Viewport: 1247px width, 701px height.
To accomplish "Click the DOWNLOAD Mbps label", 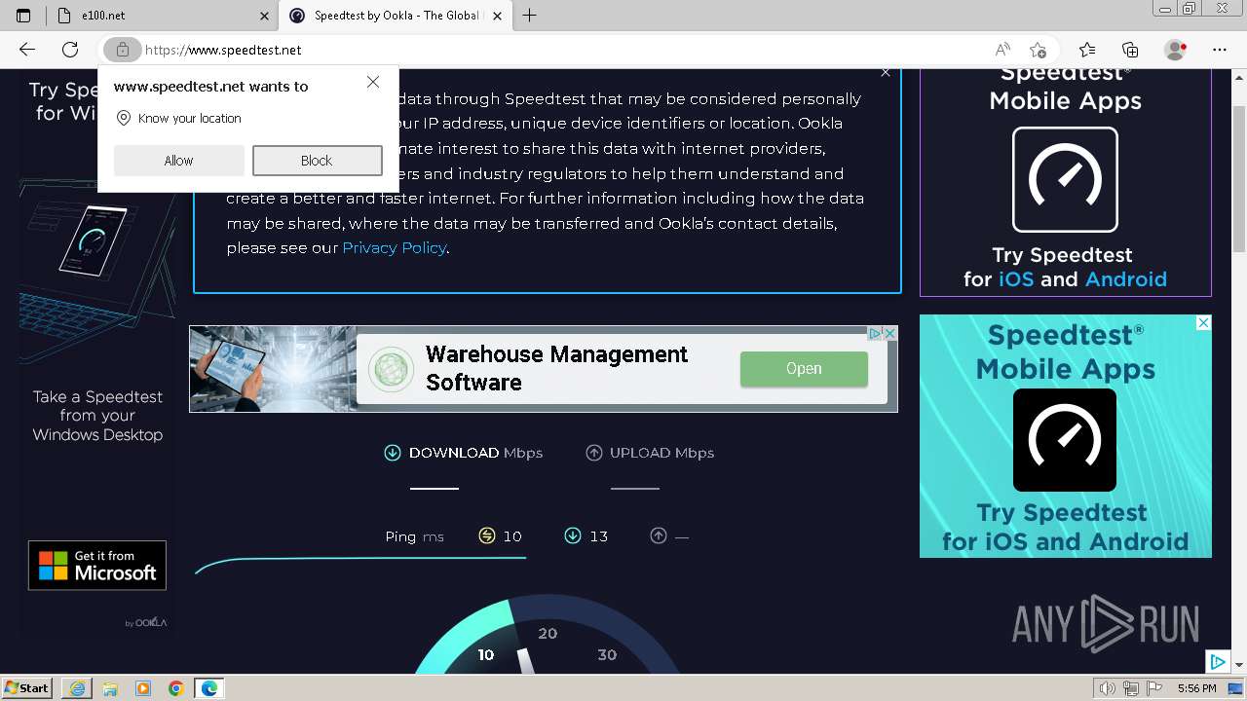I will (475, 453).
